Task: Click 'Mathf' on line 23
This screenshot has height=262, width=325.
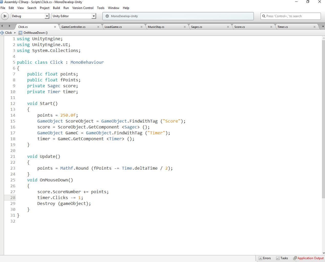Action: [x=67, y=168]
